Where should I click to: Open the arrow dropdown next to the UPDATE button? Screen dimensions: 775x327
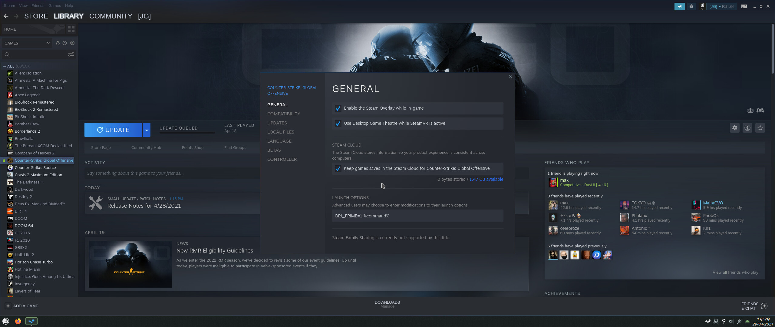(147, 130)
